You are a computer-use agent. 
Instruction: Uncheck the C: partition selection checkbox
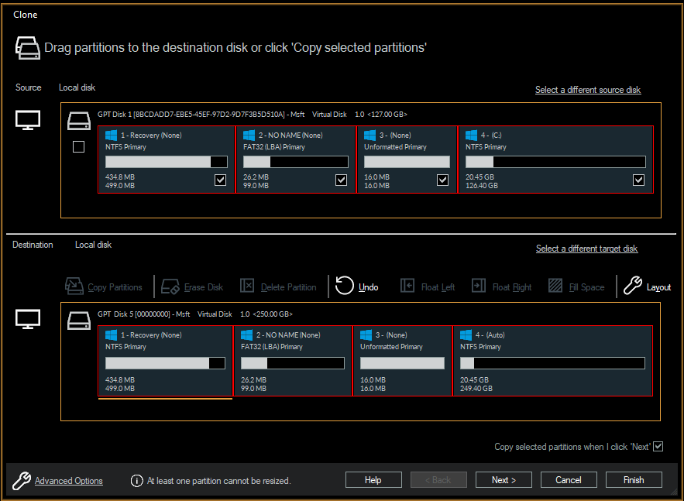(x=638, y=180)
